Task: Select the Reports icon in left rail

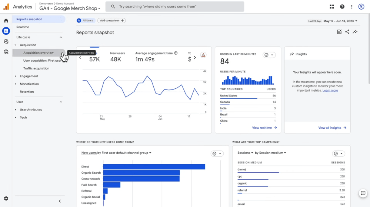Action: tap(6, 31)
